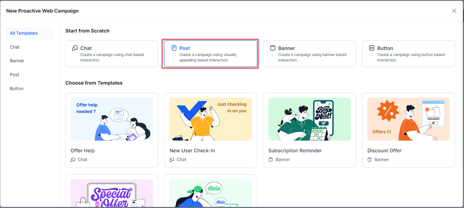
Task: Choose the New User Check-In template image
Action: click(x=210, y=119)
